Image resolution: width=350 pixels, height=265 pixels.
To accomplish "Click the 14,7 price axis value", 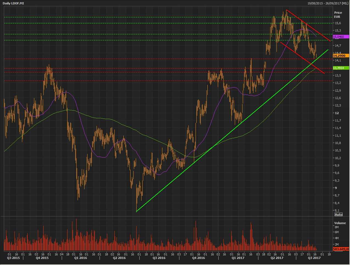I will (x=338, y=46).
